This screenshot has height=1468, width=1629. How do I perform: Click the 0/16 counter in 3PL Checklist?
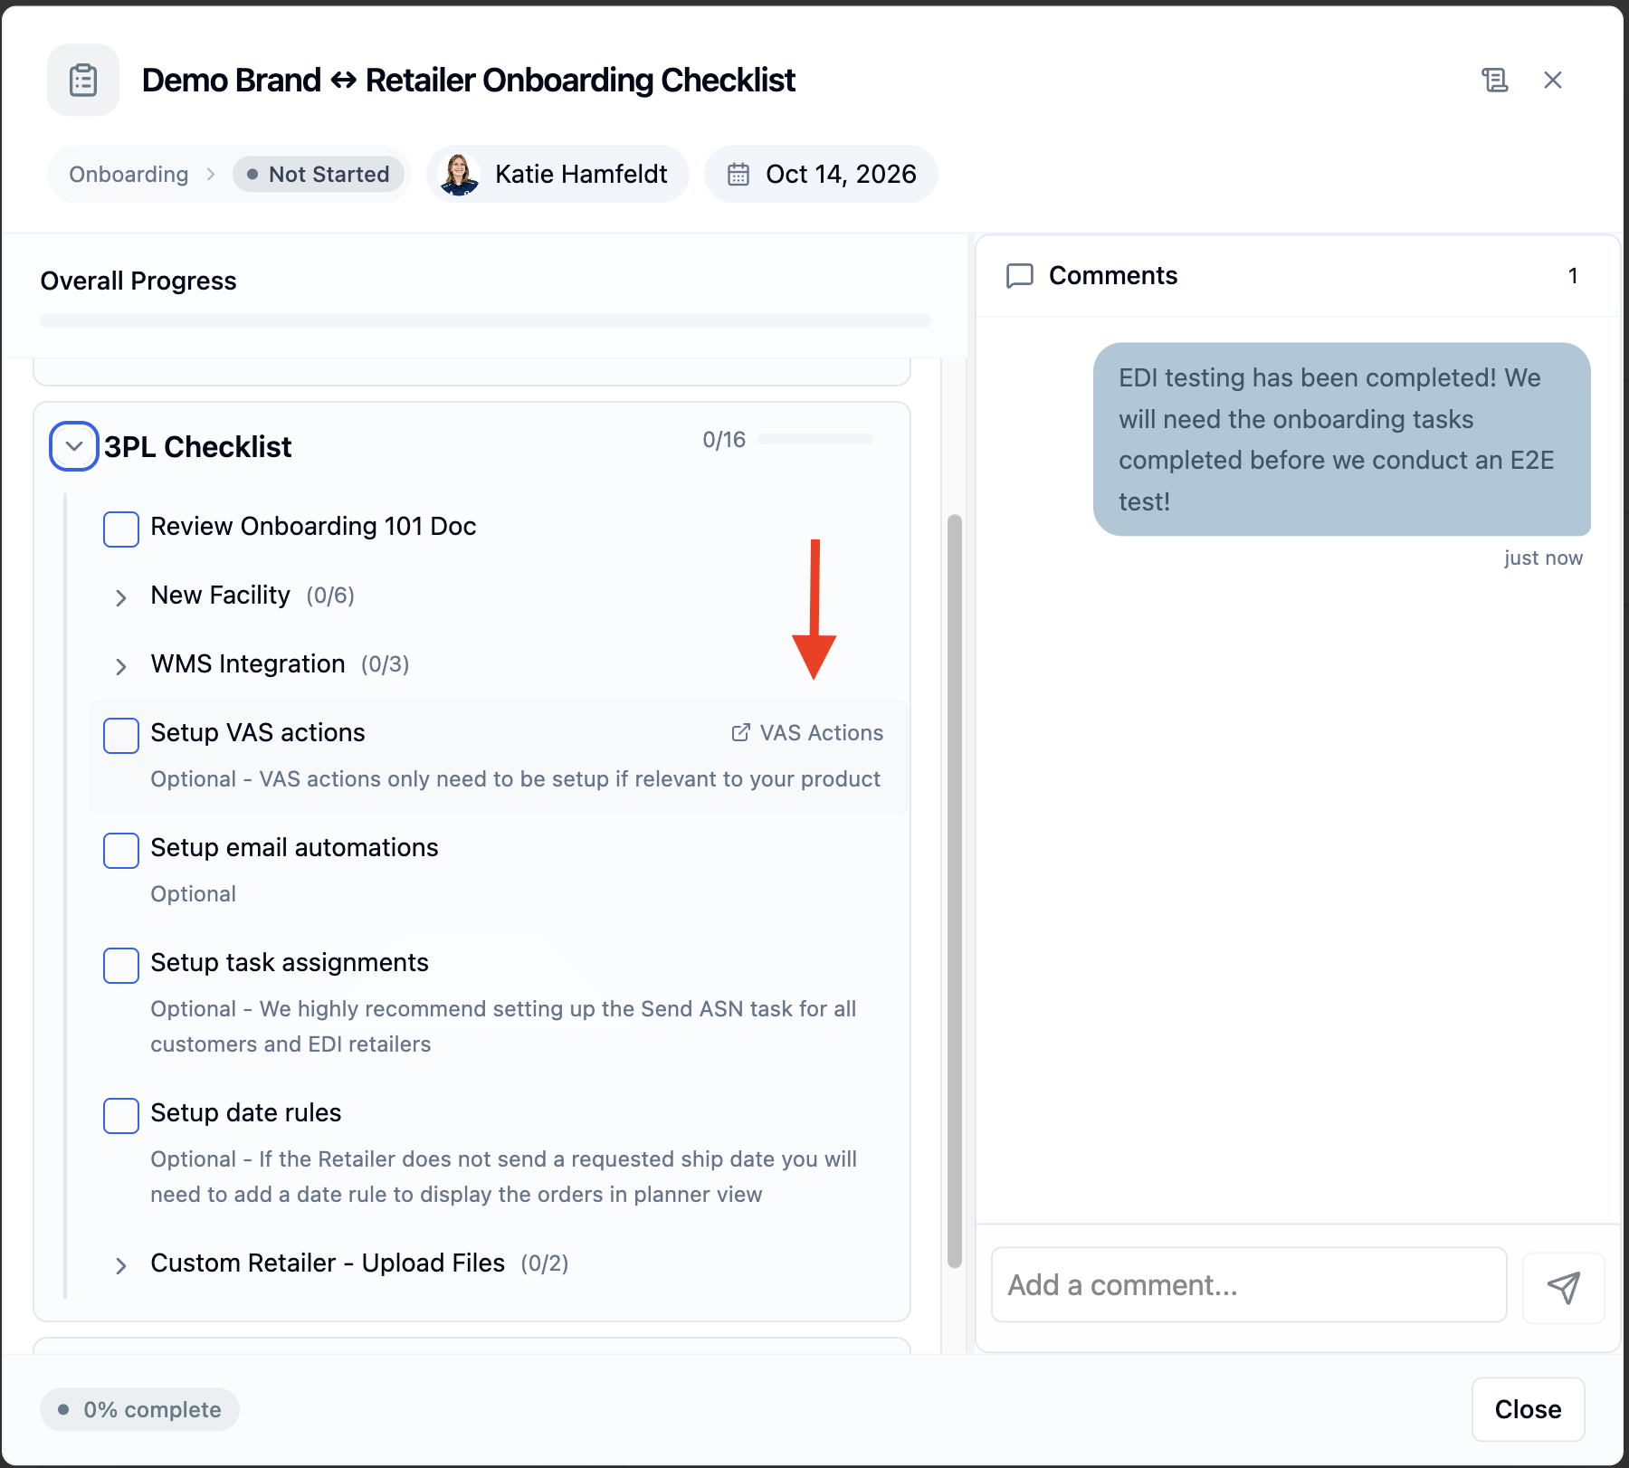point(724,440)
